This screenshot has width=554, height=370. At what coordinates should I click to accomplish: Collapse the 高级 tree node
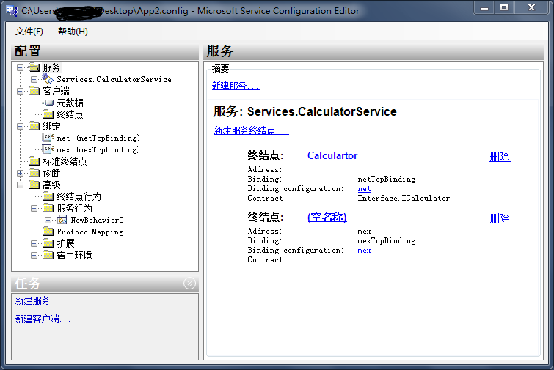pos(20,185)
